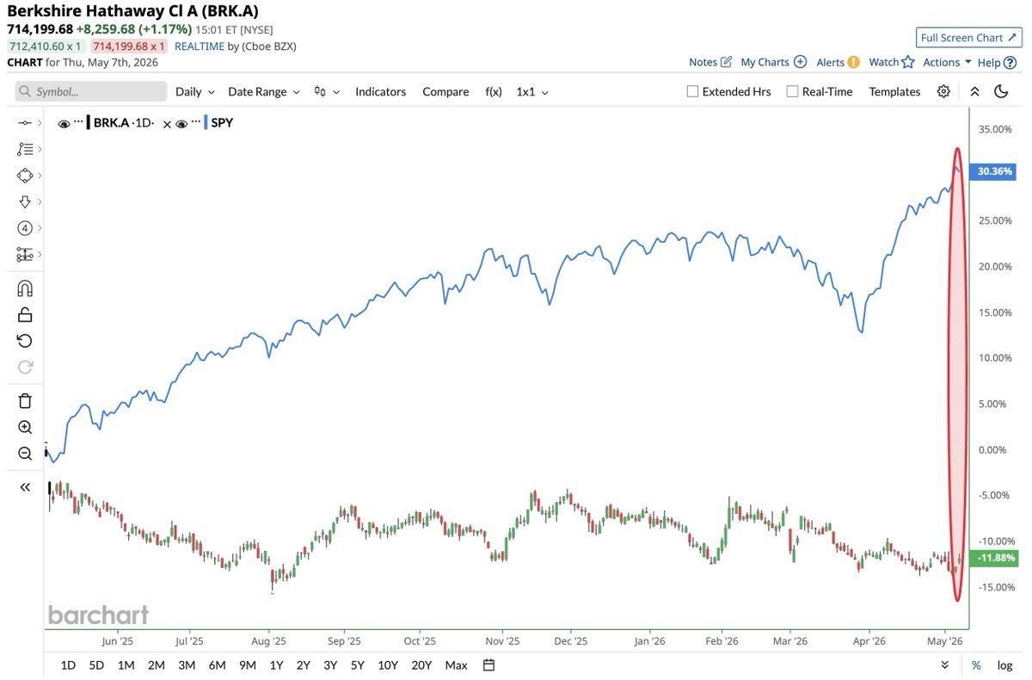Screen dimensions: 1032x680
Task: Click the SPY blue color indicator
Action: pos(206,123)
